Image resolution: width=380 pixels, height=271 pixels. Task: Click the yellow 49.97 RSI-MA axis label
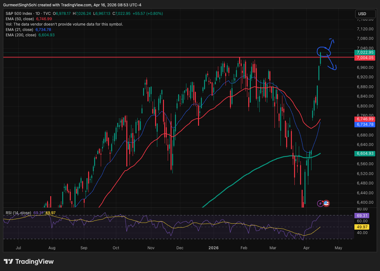click(362, 227)
